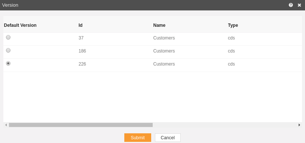Screen dimensions: 305x143
Task: Click the left scroll arrow of horizontal scrollbar
Action: [x=6, y=125]
